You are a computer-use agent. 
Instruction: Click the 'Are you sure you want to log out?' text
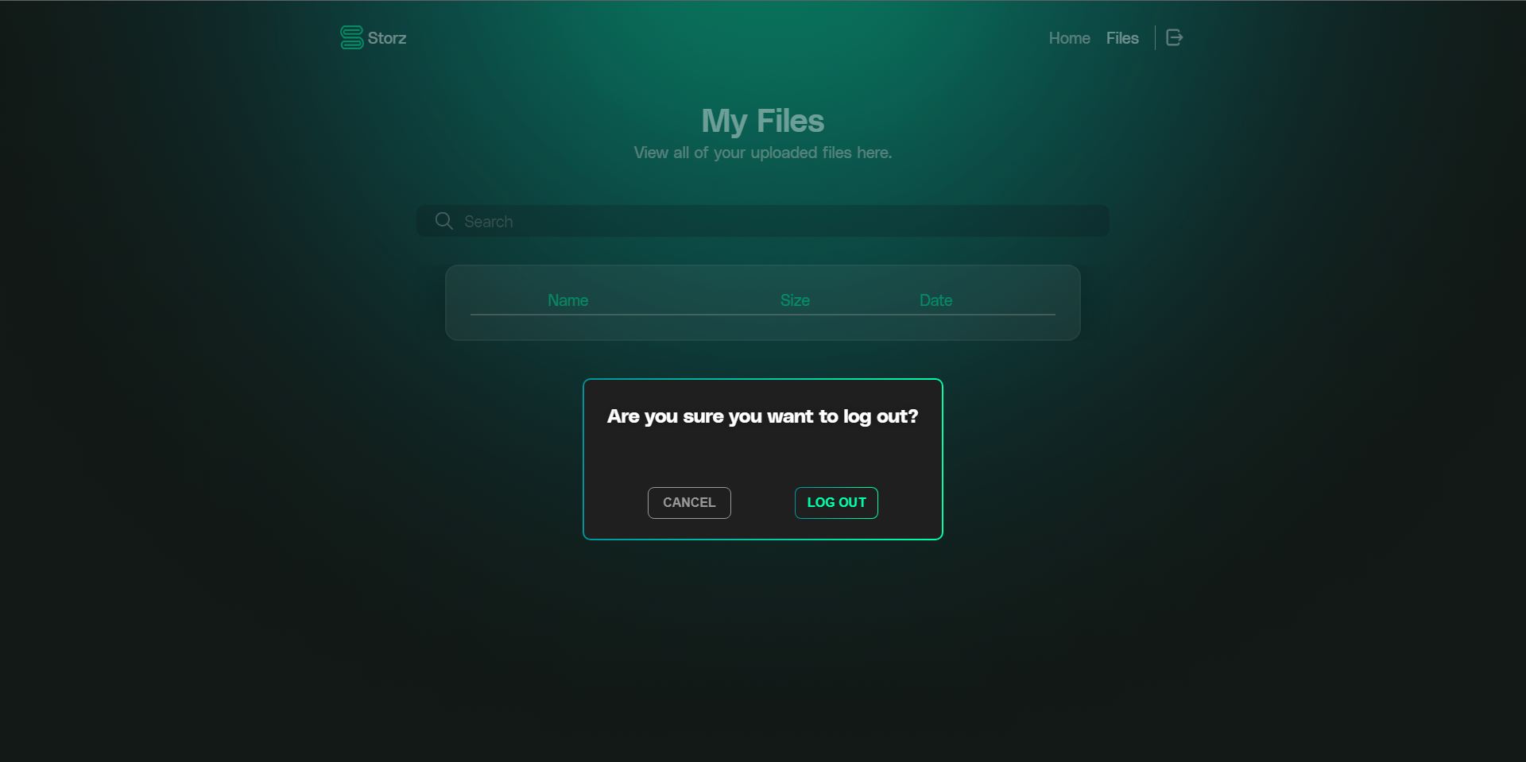[x=763, y=416]
